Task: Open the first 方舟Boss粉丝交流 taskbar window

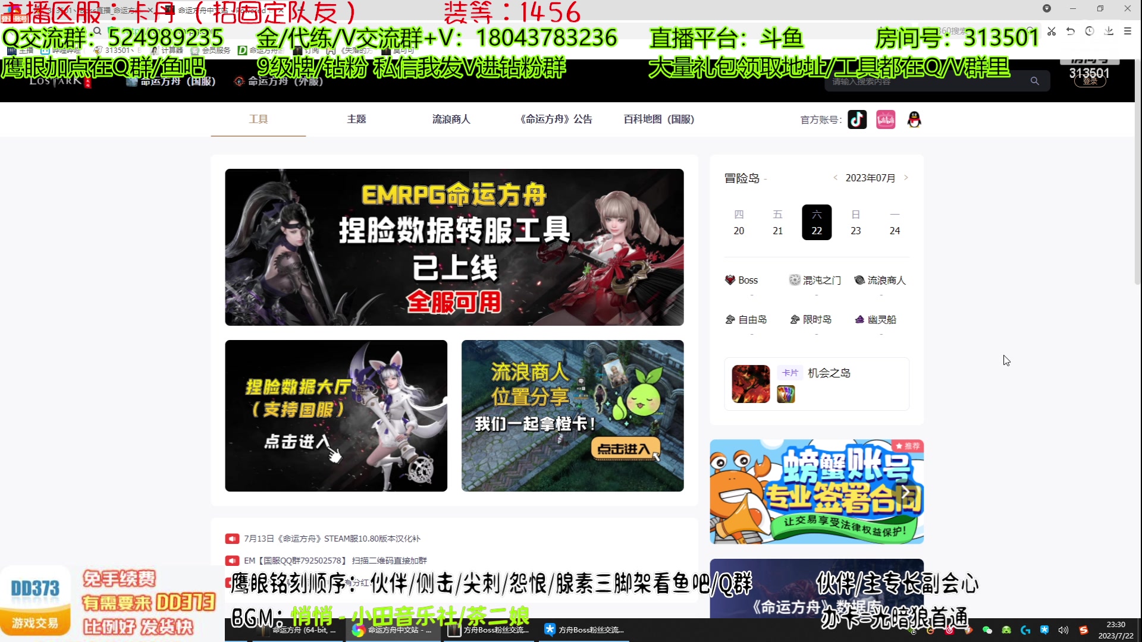Action: 489,630
